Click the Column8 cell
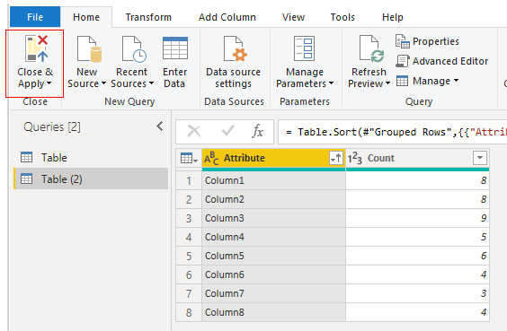The width and height of the screenshot is (507, 331). pyautogui.click(x=273, y=312)
